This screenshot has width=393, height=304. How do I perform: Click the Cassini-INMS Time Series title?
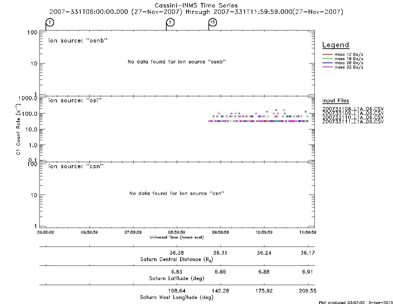(196, 5)
